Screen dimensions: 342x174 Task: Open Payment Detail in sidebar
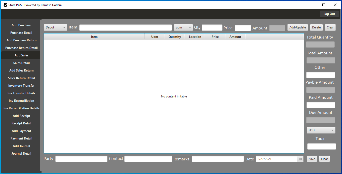point(21,138)
